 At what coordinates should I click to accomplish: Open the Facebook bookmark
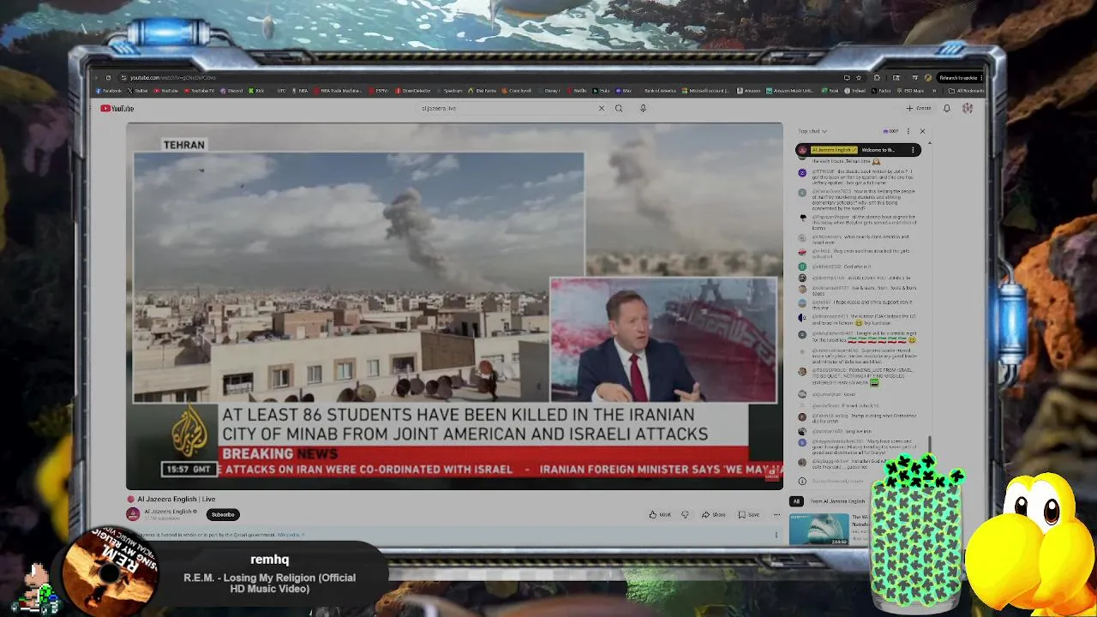[109, 91]
